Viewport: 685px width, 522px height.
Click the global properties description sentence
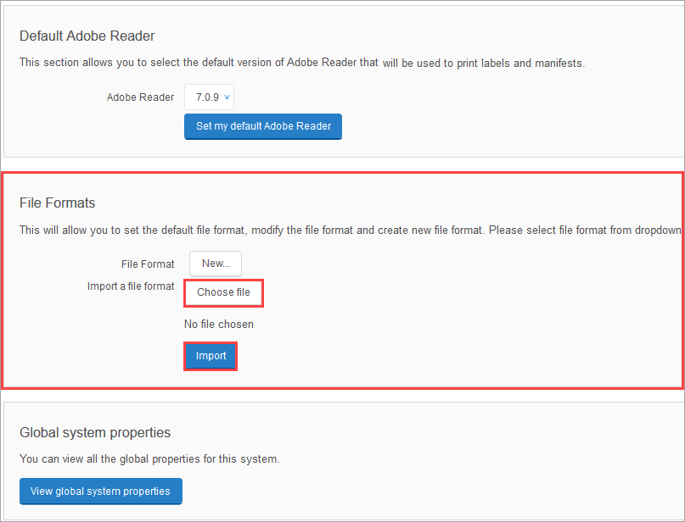tap(149, 459)
